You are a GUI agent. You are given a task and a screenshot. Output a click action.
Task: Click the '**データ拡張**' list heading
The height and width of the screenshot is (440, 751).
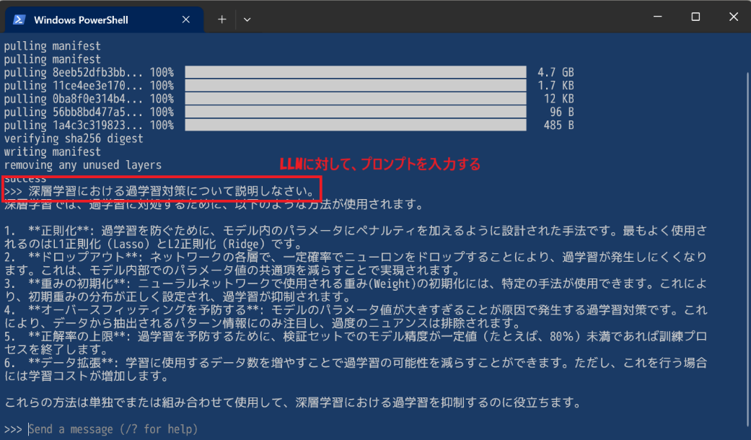(x=71, y=362)
